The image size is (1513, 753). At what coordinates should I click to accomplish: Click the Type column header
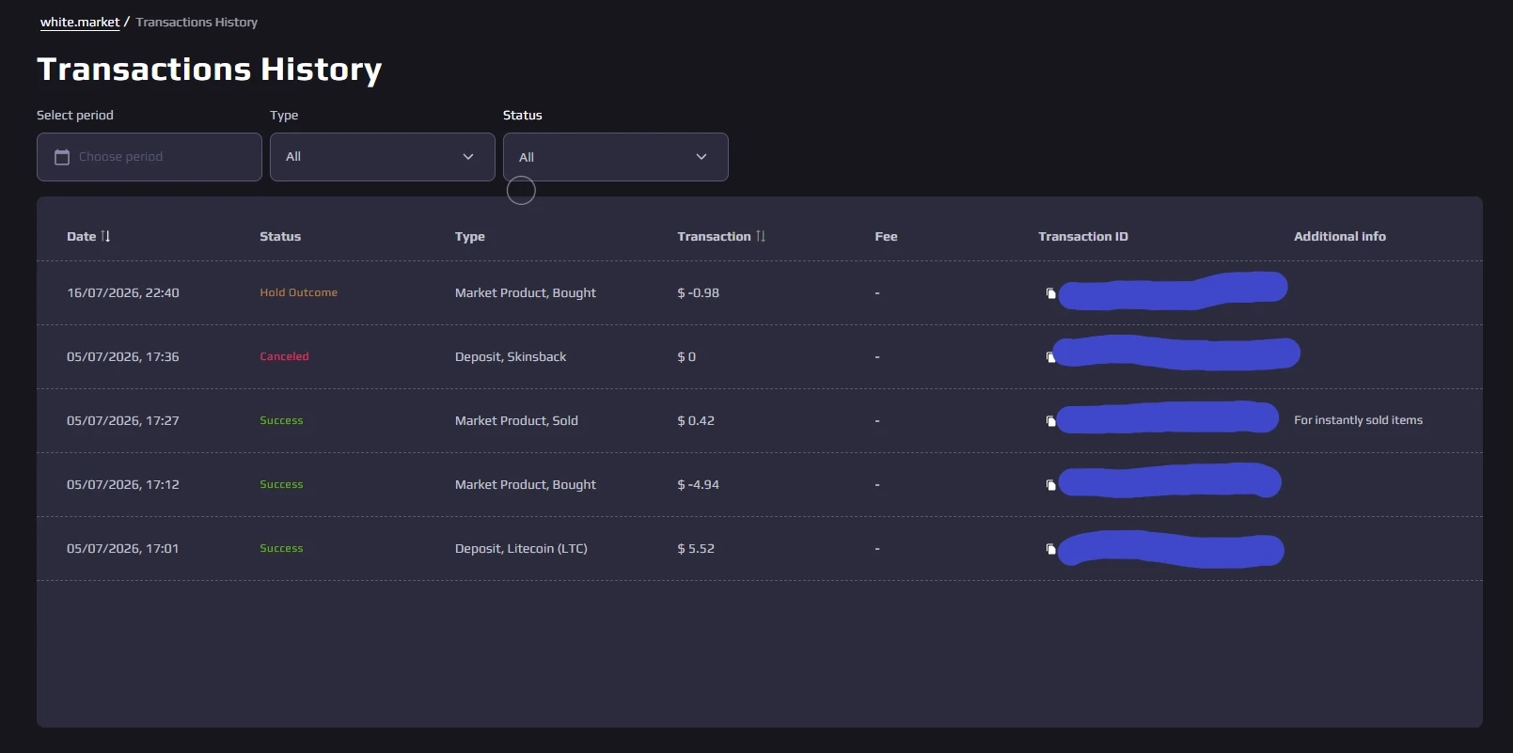tap(470, 236)
